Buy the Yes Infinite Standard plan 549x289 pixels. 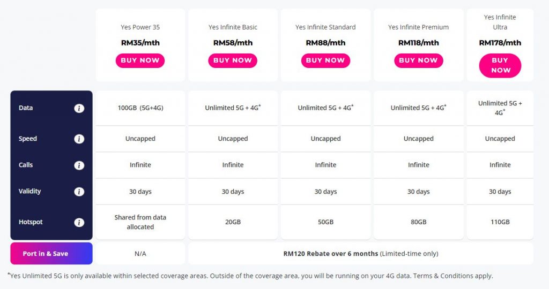(325, 60)
